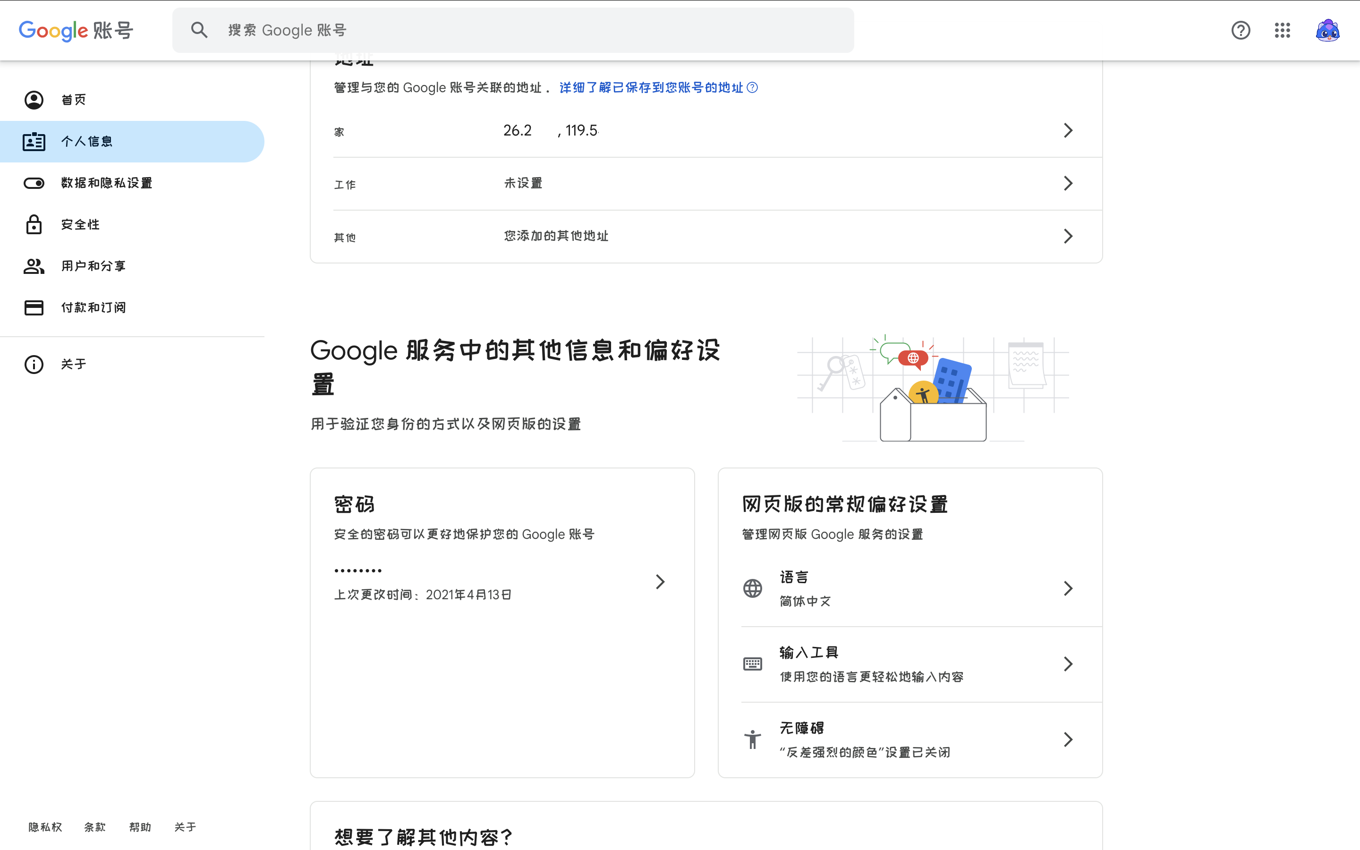Viewport: 1360px width, 850px height.
Task: Click the “反差强烈的颜色”设置已关闭 text
Action: [864, 752]
